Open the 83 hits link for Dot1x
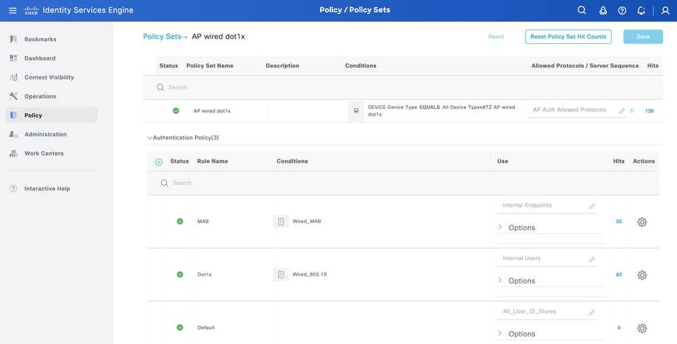Image resolution: width=677 pixels, height=344 pixels. pyautogui.click(x=619, y=275)
